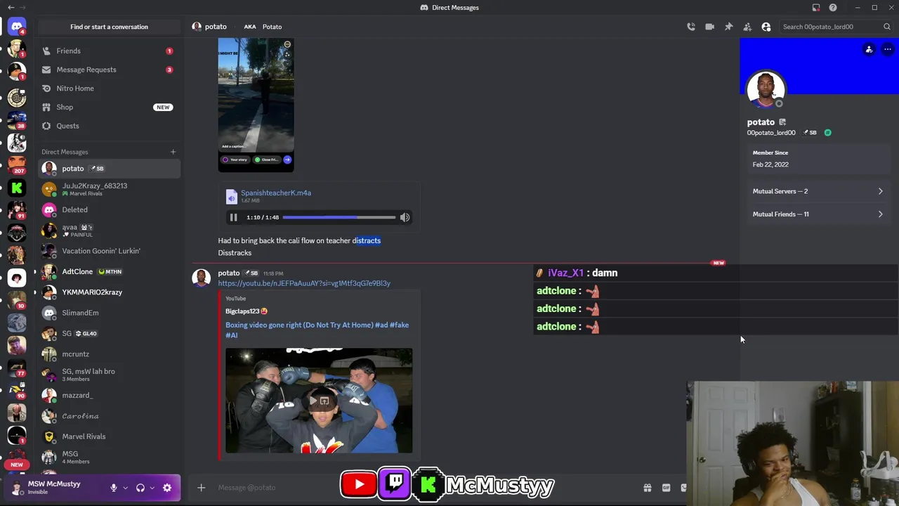Open Quests

[x=109, y=126]
